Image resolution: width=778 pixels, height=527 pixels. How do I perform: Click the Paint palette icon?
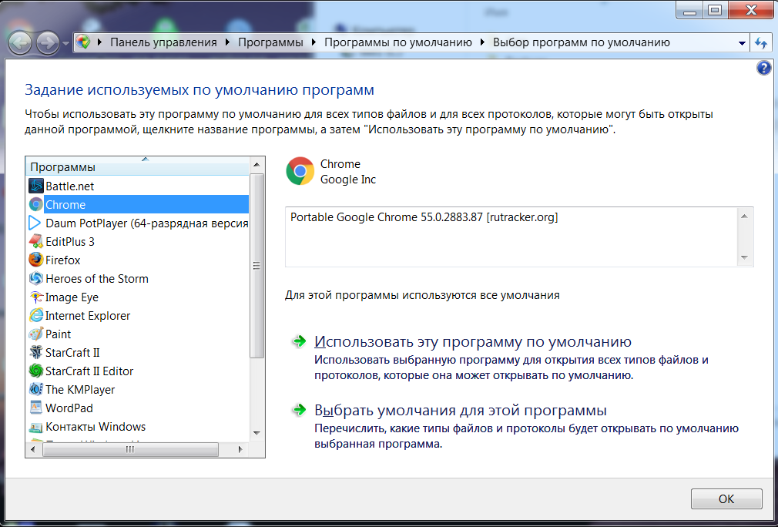point(35,334)
